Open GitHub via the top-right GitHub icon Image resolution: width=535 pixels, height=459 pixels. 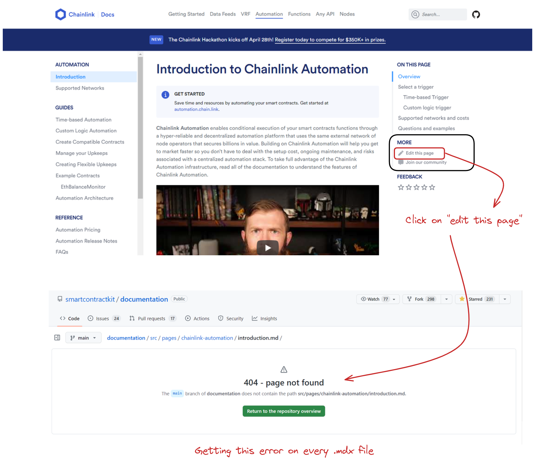point(476,14)
